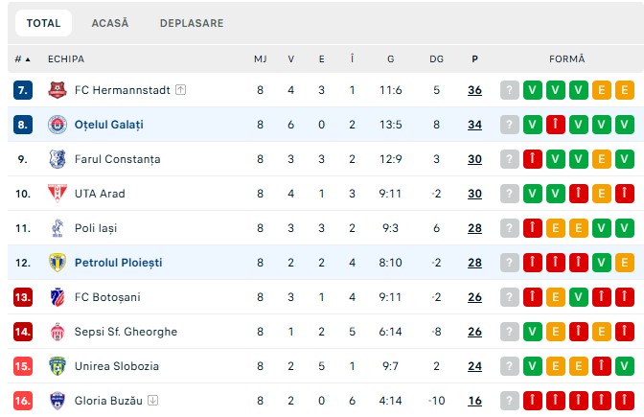Image resolution: width=644 pixels, height=417 pixels.
Task: Switch to the ACASĂ tab
Action: point(110,23)
